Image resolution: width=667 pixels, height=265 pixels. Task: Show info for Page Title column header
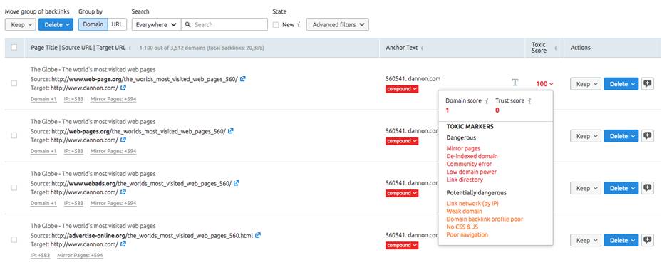click(130, 48)
